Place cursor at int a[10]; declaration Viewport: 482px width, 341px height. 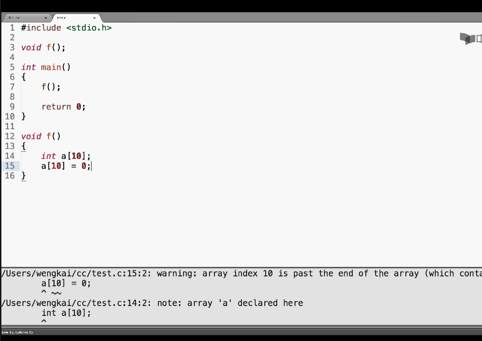(x=66, y=156)
